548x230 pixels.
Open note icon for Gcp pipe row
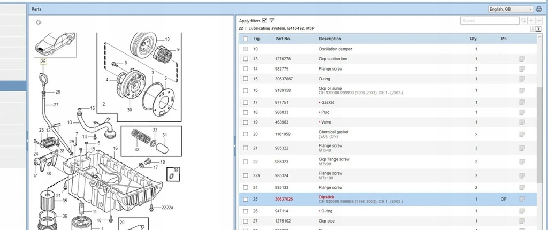tap(522, 221)
